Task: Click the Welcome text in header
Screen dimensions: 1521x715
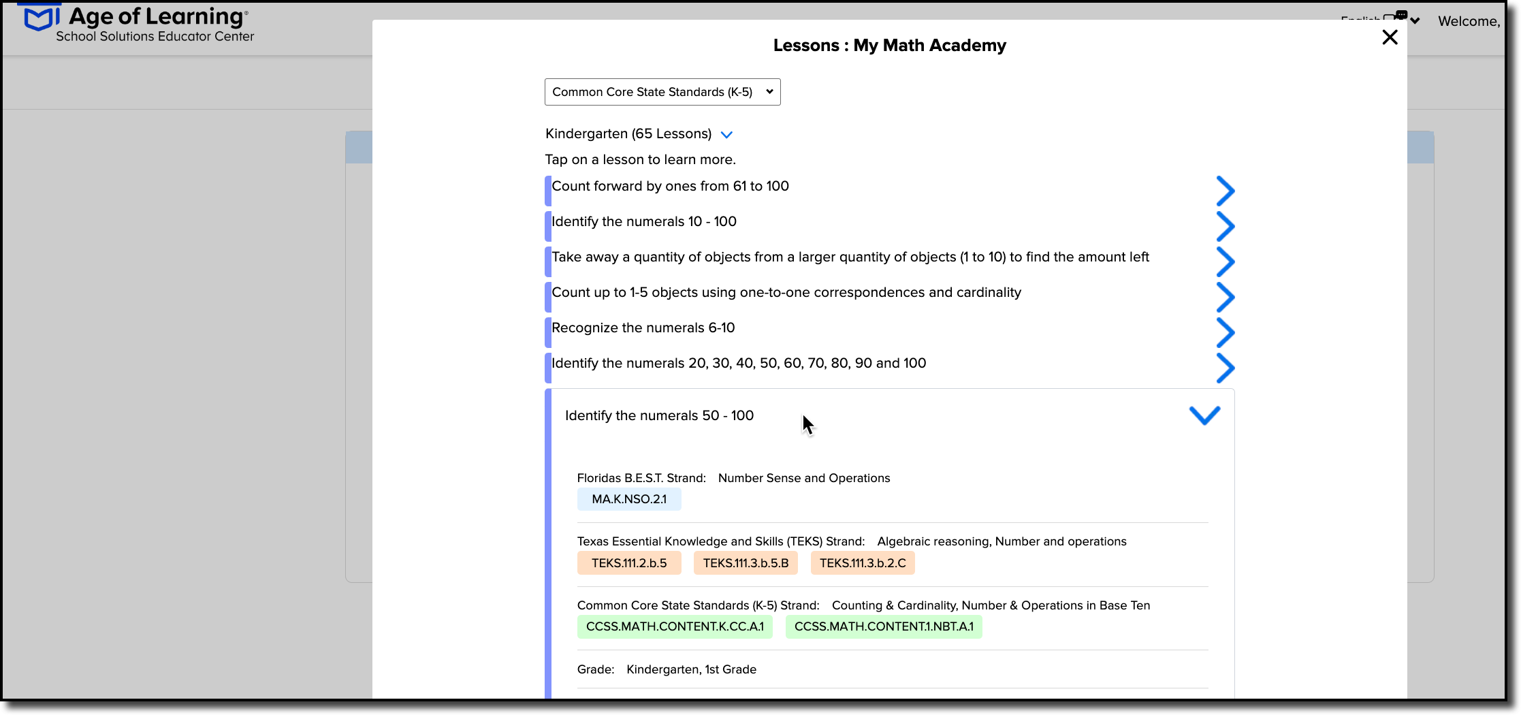Action: click(1469, 21)
